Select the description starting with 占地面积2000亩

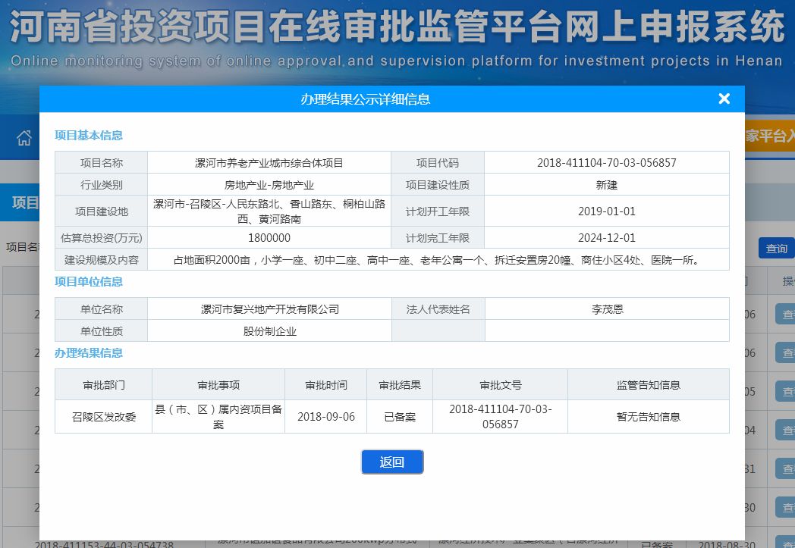(438, 260)
